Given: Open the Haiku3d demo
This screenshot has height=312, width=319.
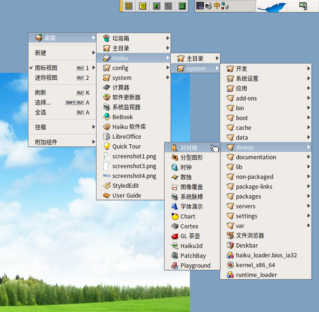Looking at the screenshot, I should coord(192,246).
